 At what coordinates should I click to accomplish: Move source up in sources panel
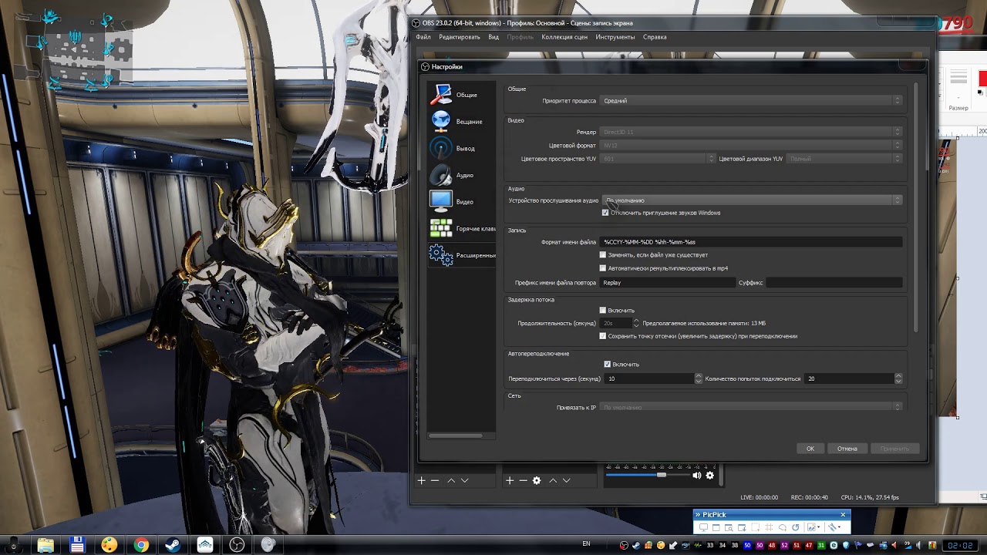tap(553, 480)
